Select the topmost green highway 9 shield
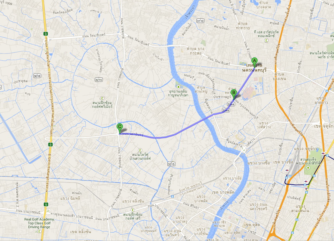Screen dimensions: 334x241 (45, 33)
